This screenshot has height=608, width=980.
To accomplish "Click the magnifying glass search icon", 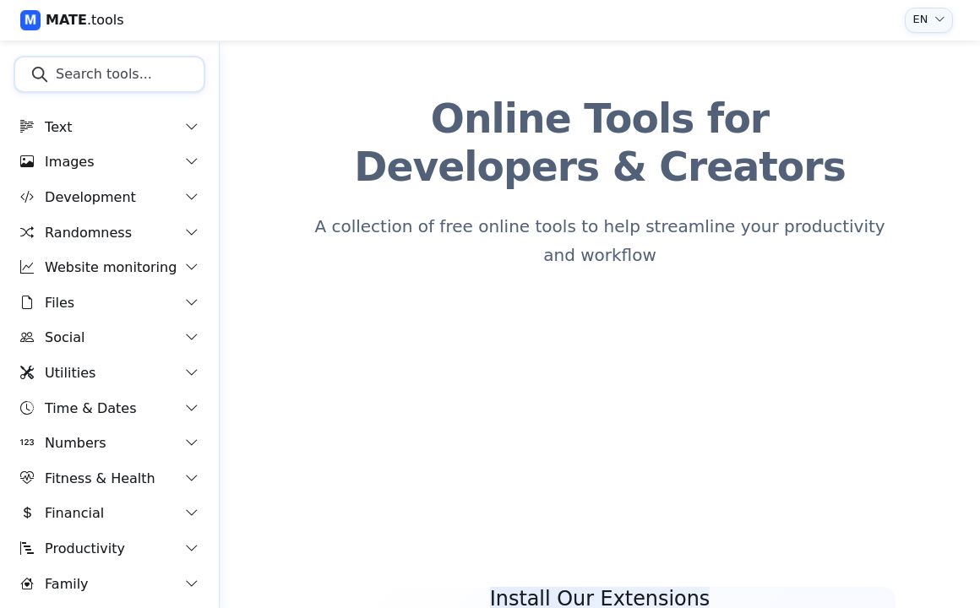I will (x=40, y=74).
